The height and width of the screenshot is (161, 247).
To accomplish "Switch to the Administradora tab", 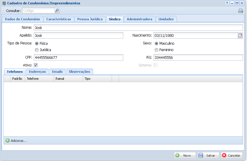I will (139, 19).
